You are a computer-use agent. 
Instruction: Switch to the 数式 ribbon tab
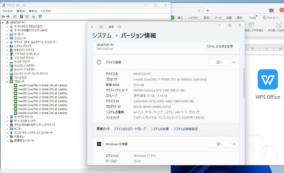[206, 18]
